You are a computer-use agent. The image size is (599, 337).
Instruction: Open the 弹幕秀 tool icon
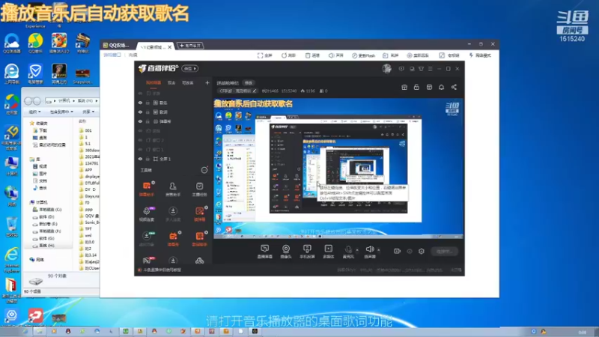(x=173, y=239)
